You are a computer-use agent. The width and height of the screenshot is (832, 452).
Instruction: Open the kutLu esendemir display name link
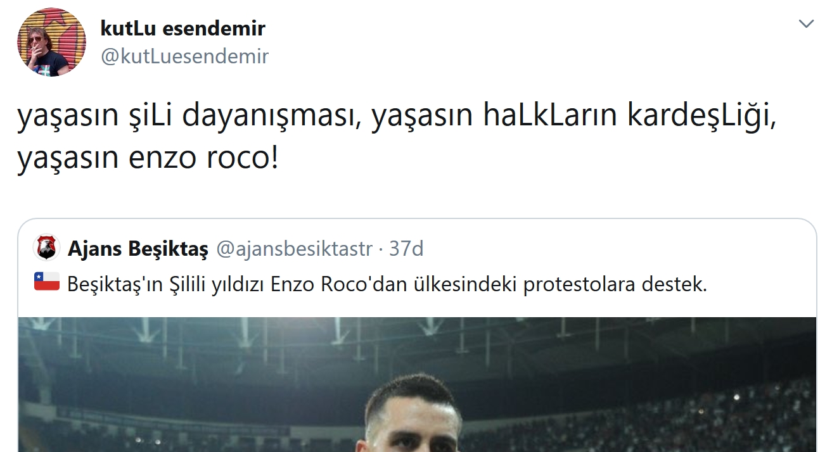pyautogui.click(x=182, y=28)
